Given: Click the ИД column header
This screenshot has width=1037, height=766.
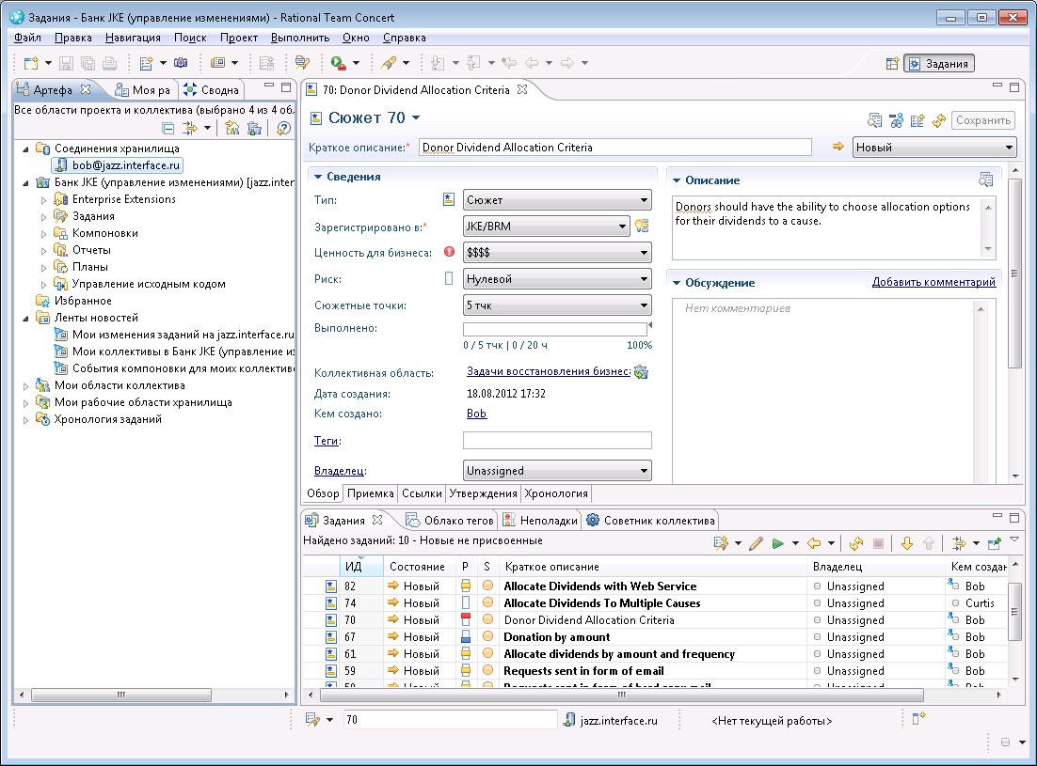Looking at the screenshot, I should coord(362,567).
